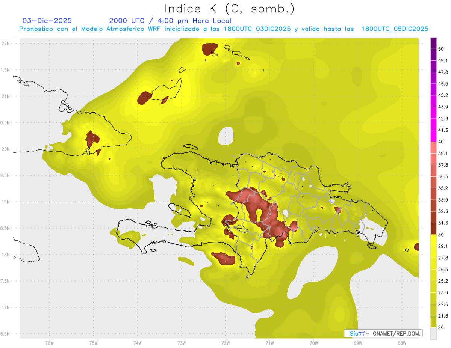Click the '17N' latitude label
Image resolution: width=451 pixels, height=348 pixels.
[x=6, y=307]
